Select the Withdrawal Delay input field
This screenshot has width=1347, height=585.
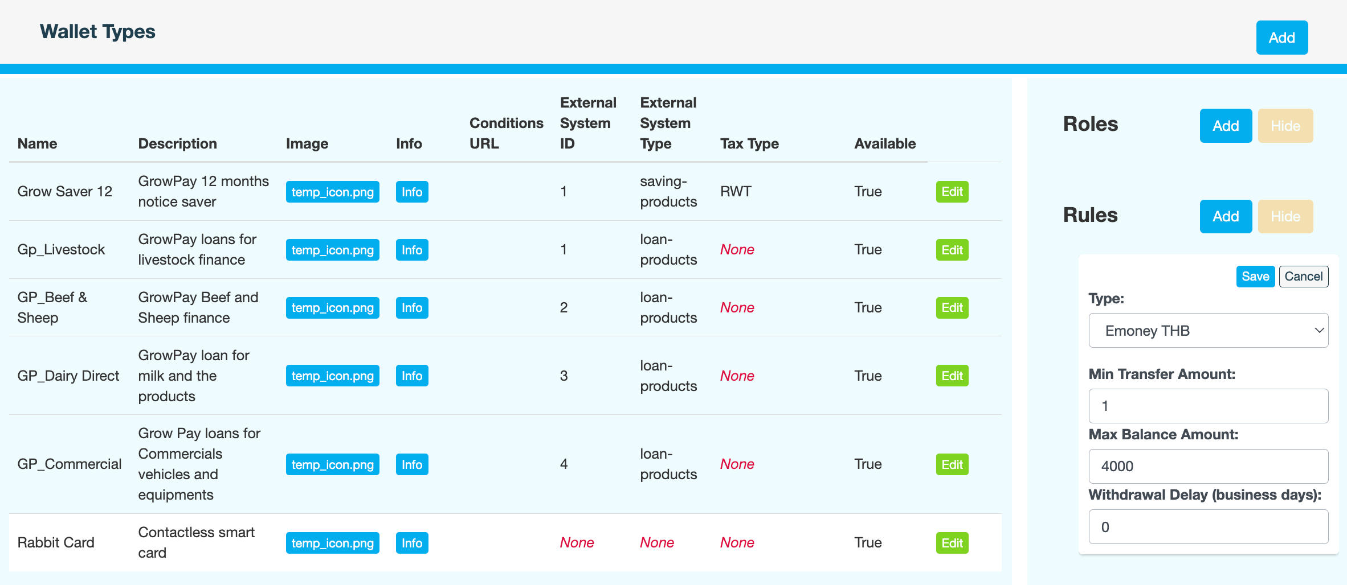point(1208,527)
